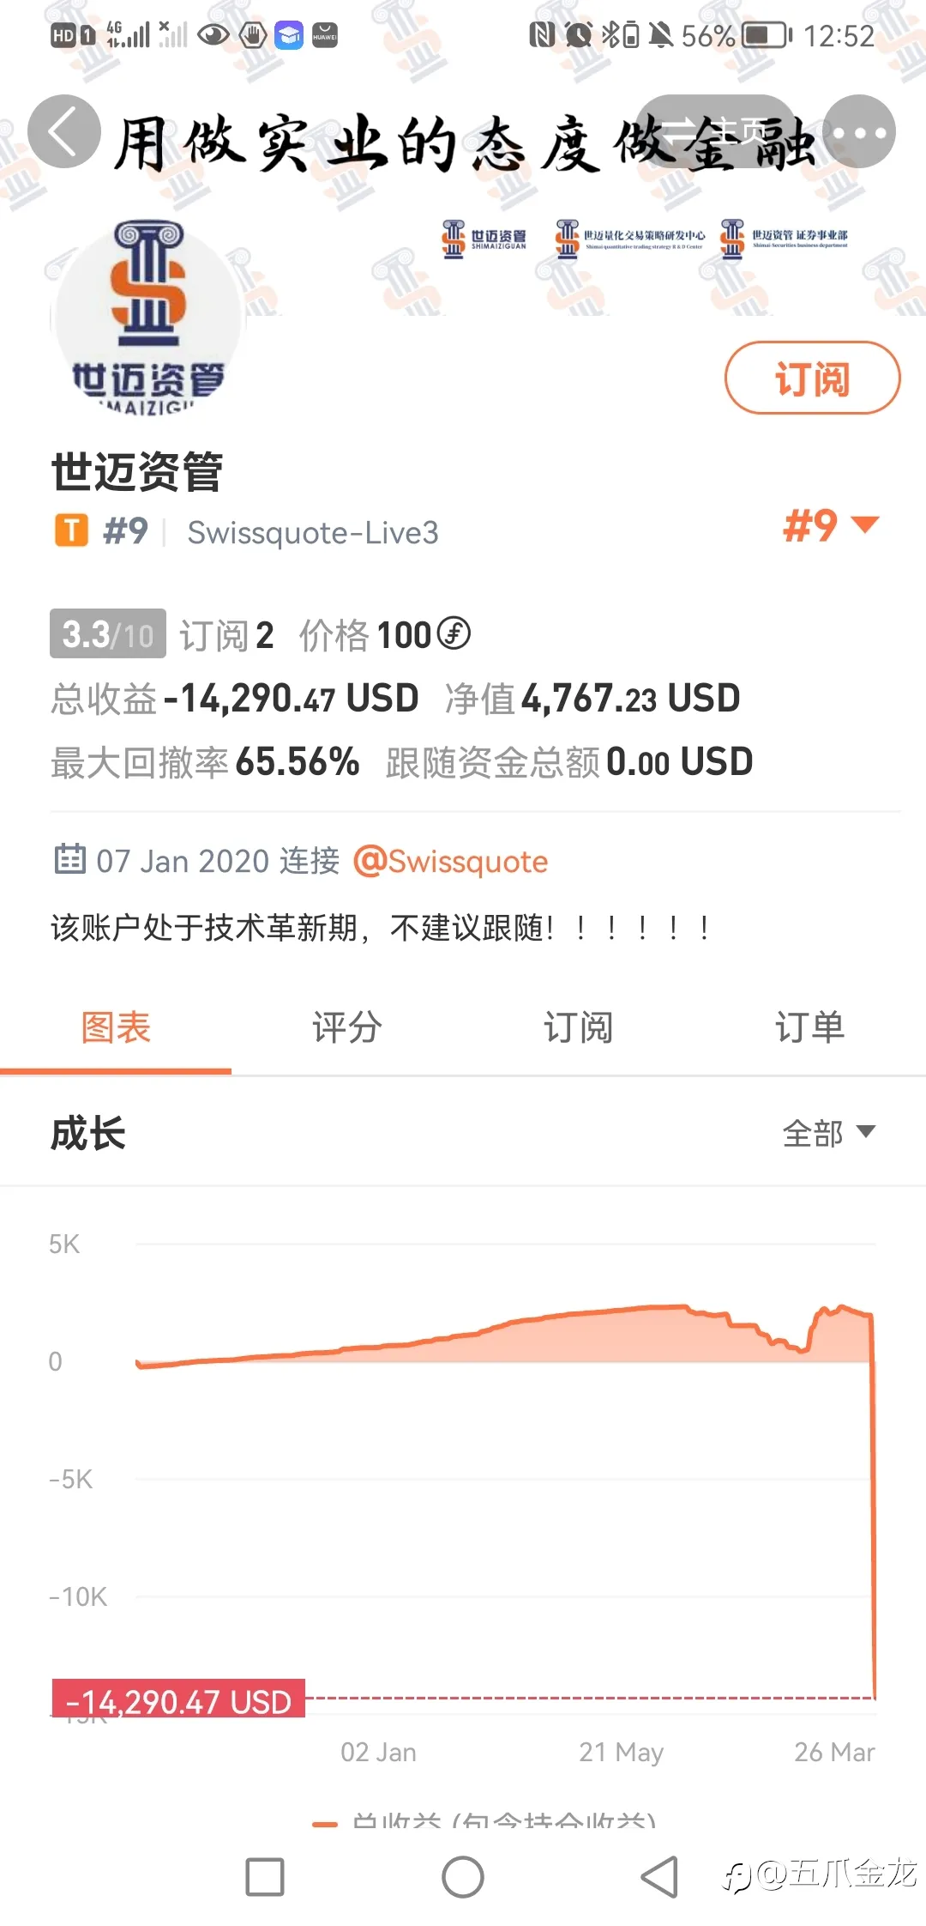Tap the Android home circle button
The width and height of the screenshot is (926, 1926).
pos(463,1876)
